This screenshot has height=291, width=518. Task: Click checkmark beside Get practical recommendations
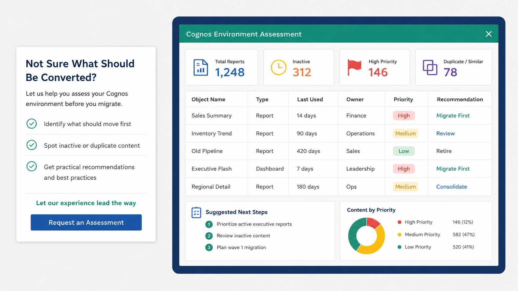point(32,166)
